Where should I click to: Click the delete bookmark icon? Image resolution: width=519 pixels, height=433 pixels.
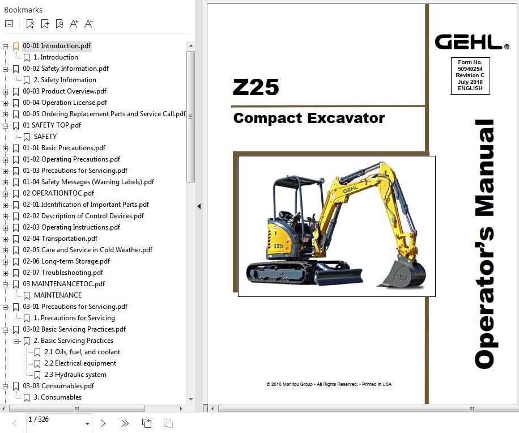[x=30, y=24]
